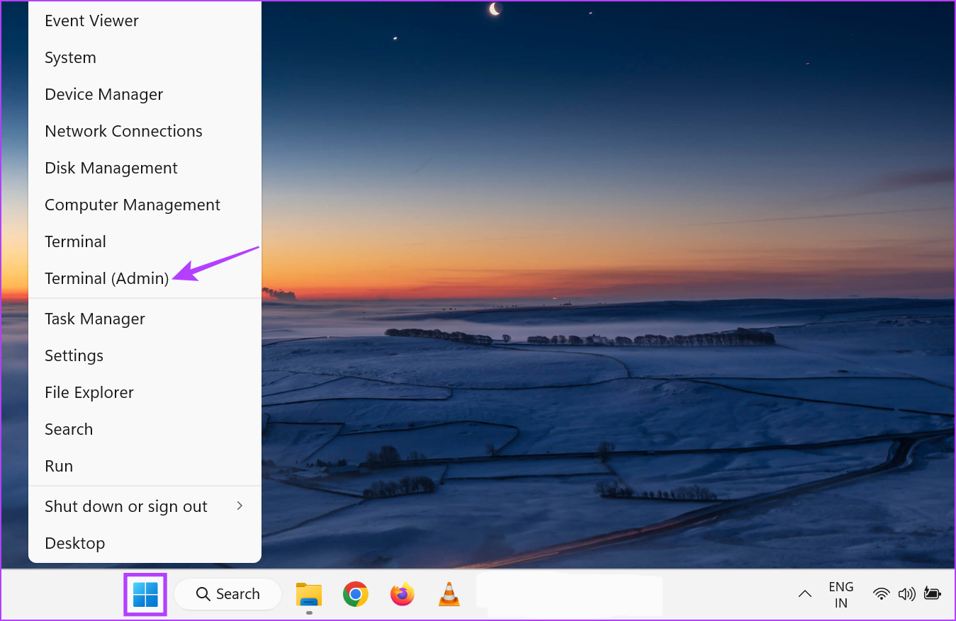Expand the Shut down or sign out submenu
Image resolution: width=956 pixels, height=621 pixels.
[126, 506]
